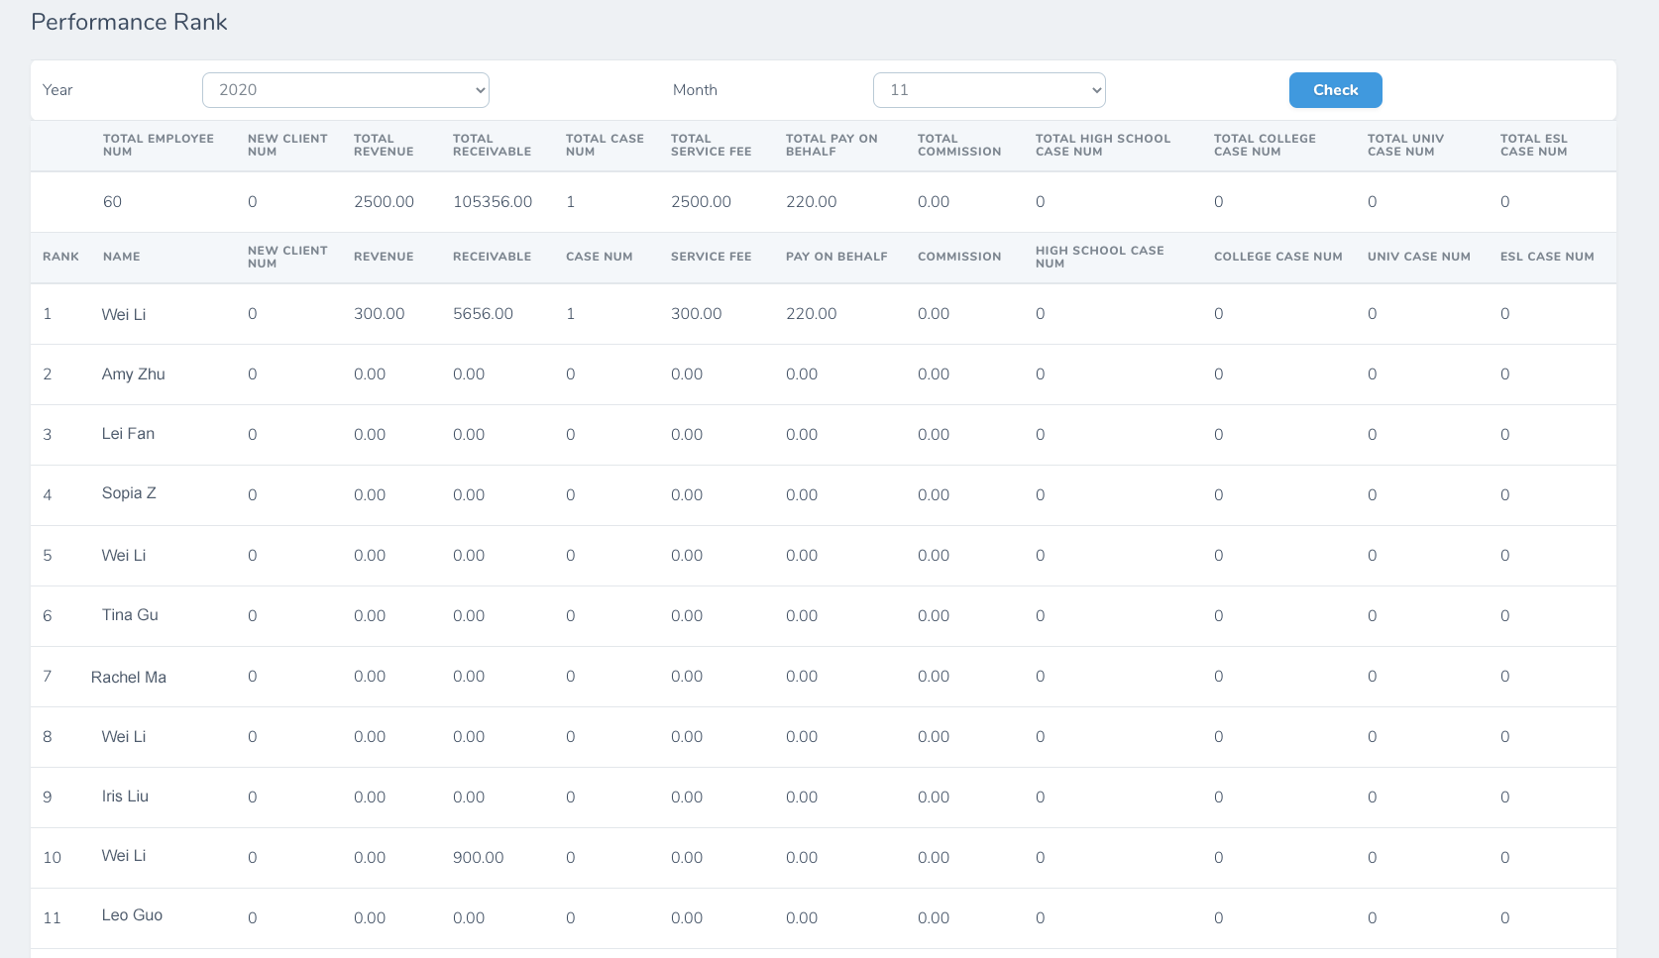This screenshot has height=958, width=1659.
Task: Select receivable 900.00 in rank 10 row
Action: coord(478,858)
